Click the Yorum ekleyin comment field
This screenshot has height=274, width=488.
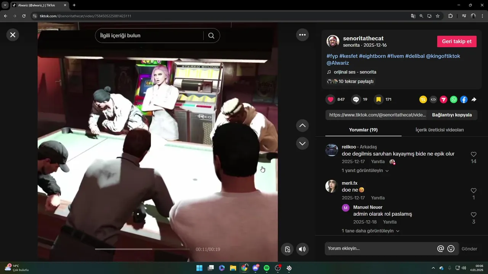pos(380,249)
